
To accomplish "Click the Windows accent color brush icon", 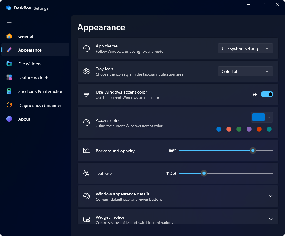I will click(x=86, y=94).
